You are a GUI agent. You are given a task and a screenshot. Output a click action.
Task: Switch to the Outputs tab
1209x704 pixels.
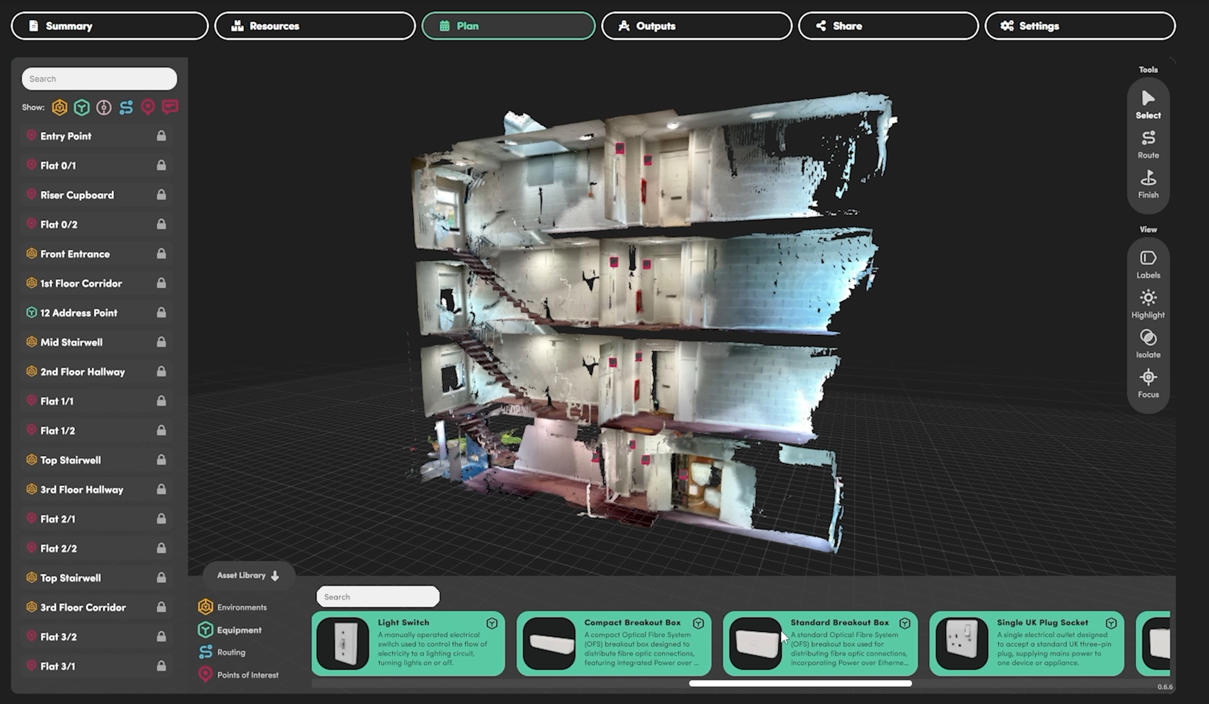696,26
